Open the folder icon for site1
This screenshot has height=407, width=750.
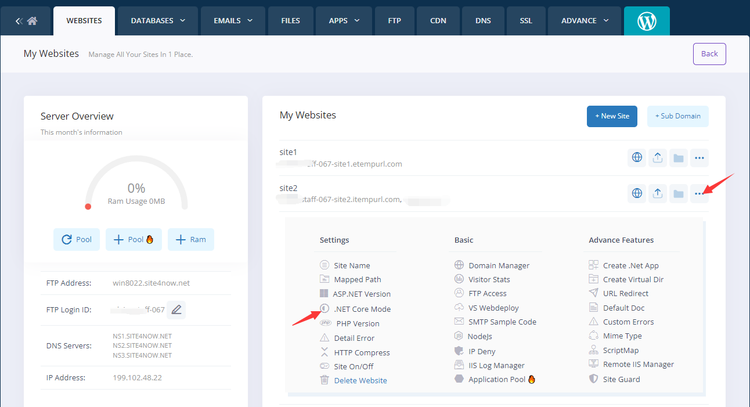pos(678,158)
